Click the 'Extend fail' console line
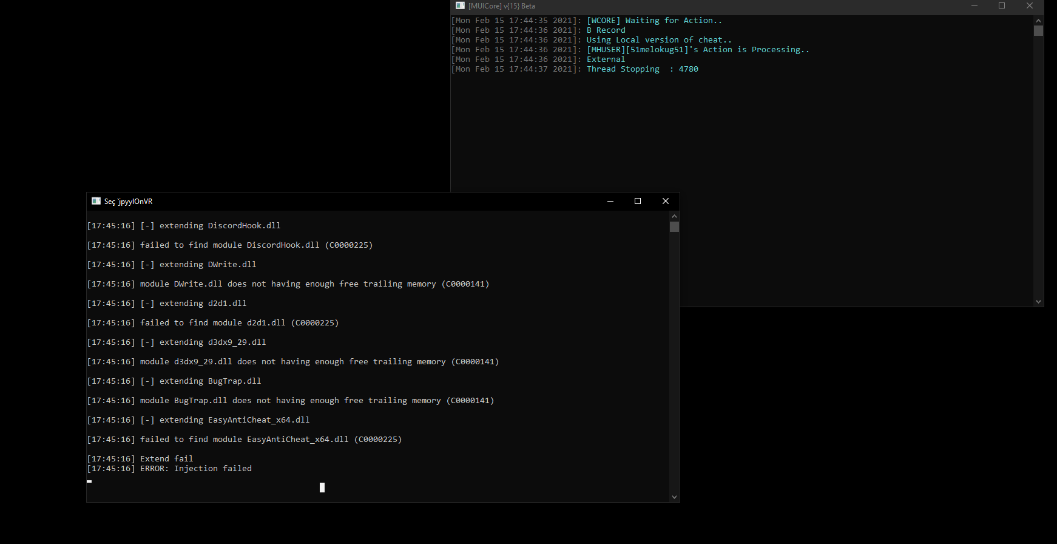This screenshot has width=1057, height=544. [x=140, y=459]
